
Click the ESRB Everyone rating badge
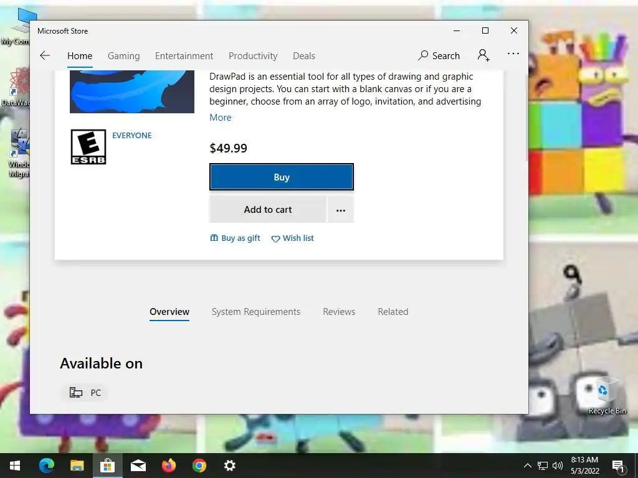tap(88, 147)
